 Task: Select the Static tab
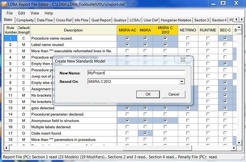coord(8,20)
